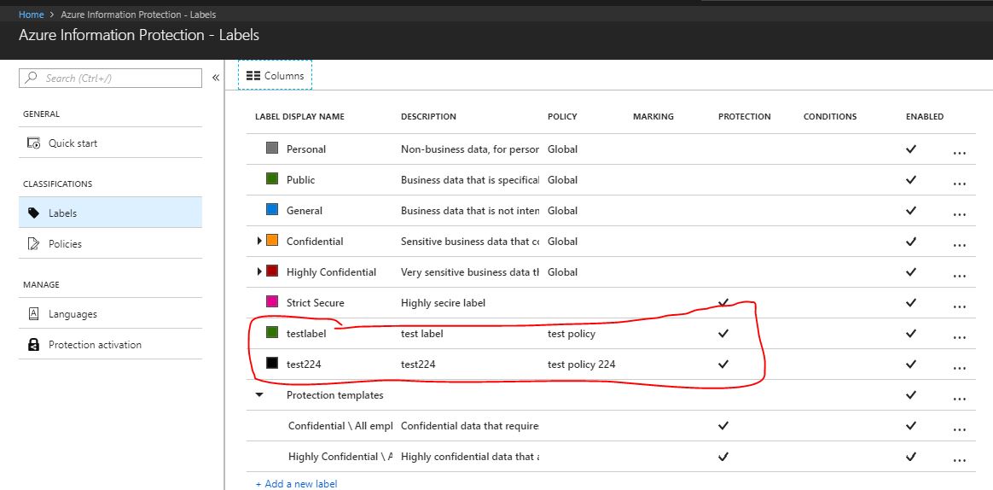The height and width of the screenshot is (490, 993).
Task: Select Labels in the Classifications section
Action: point(110,213)
